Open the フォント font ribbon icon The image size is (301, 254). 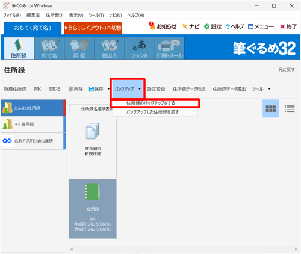(x=140, y=48)
